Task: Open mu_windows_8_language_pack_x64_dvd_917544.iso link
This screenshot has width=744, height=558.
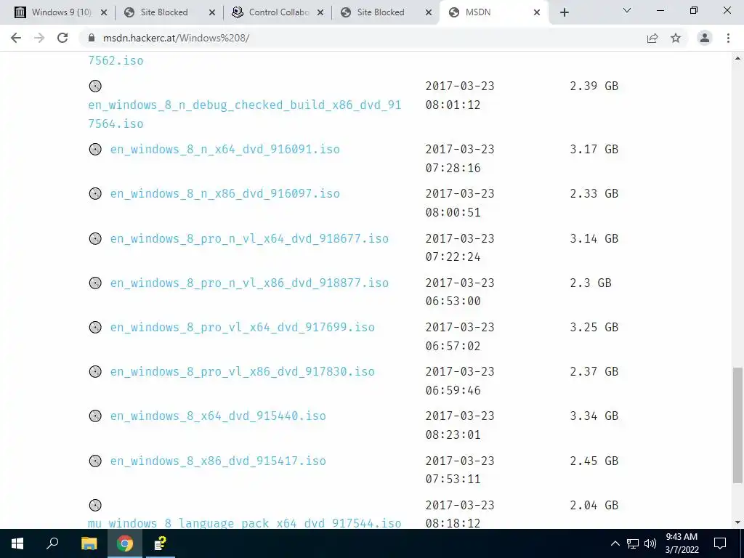Action: click(244, 523)
